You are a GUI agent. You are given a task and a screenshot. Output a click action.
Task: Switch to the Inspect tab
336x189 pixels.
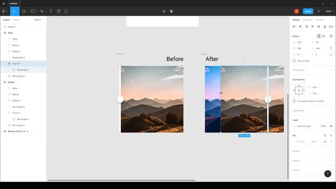(x=319, y=20)
